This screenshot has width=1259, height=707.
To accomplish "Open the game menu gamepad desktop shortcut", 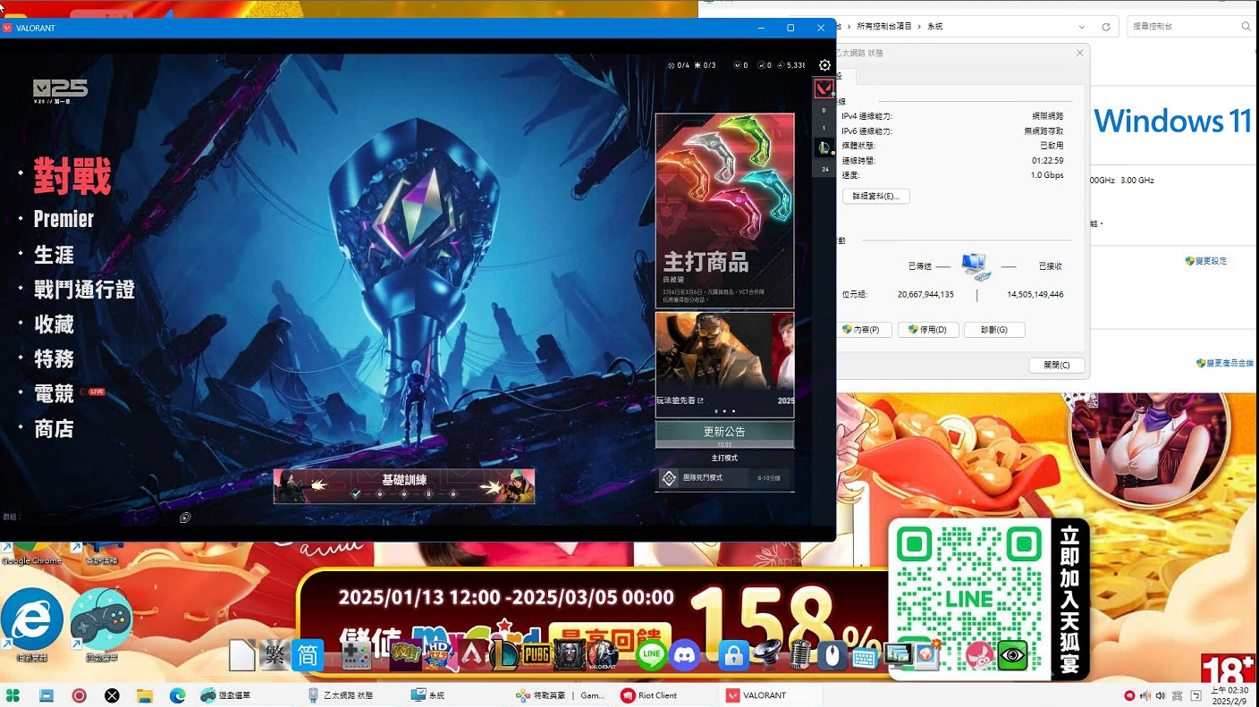I will click(x=101, y=624).
